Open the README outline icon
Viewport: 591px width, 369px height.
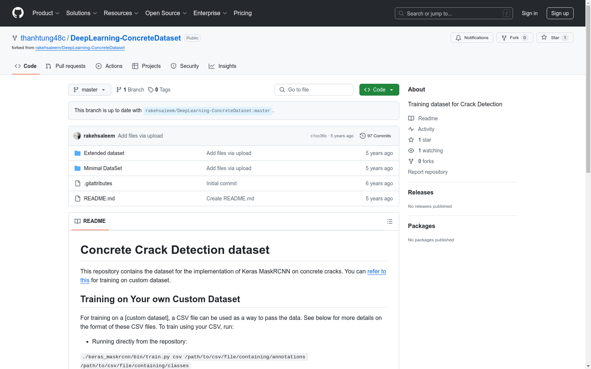coord(389,221)
